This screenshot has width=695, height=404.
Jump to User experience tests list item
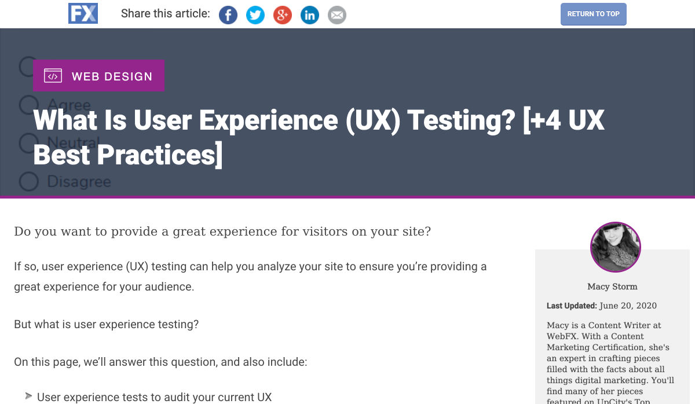point(154,397)
